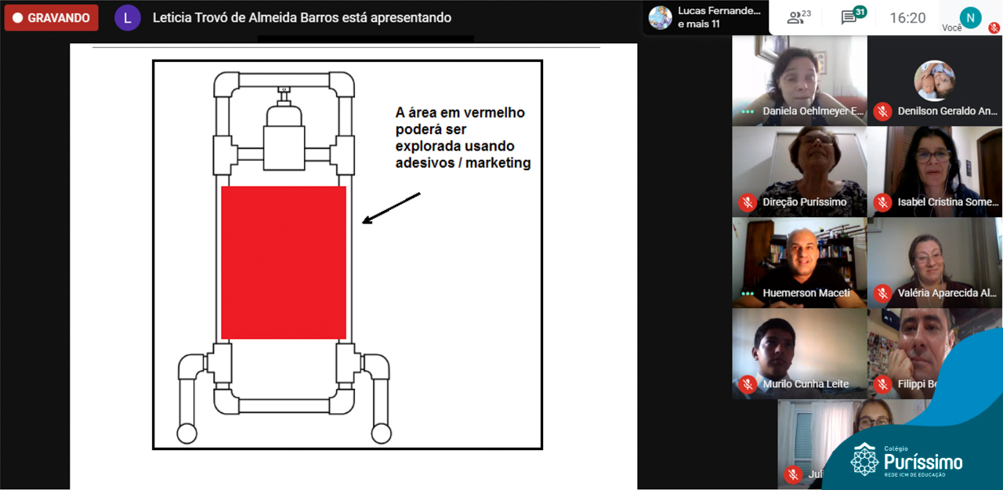This screenshot has width=1003, height=490.
Task: Click the presenter name Leticia Trovó de Almeida Barros
Action: (302, 17)
